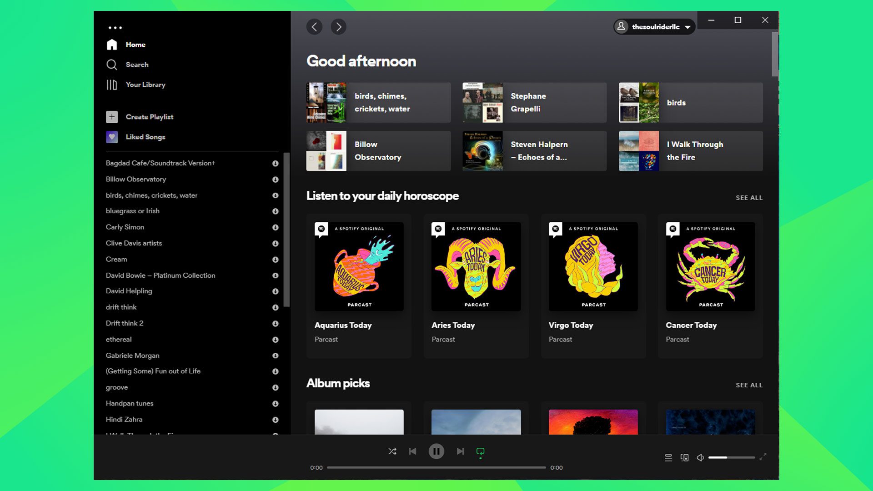Viewport: 873px width, 491px height.
Task: Select the Billow Observatory playlist in sidebar
Action: pyautogui.click(x=136, y=179)
